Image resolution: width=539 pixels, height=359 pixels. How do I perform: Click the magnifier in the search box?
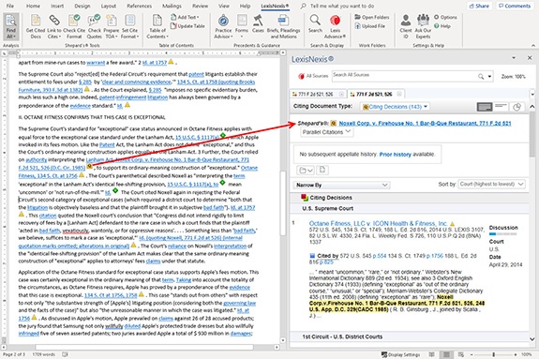pos(481,76)
